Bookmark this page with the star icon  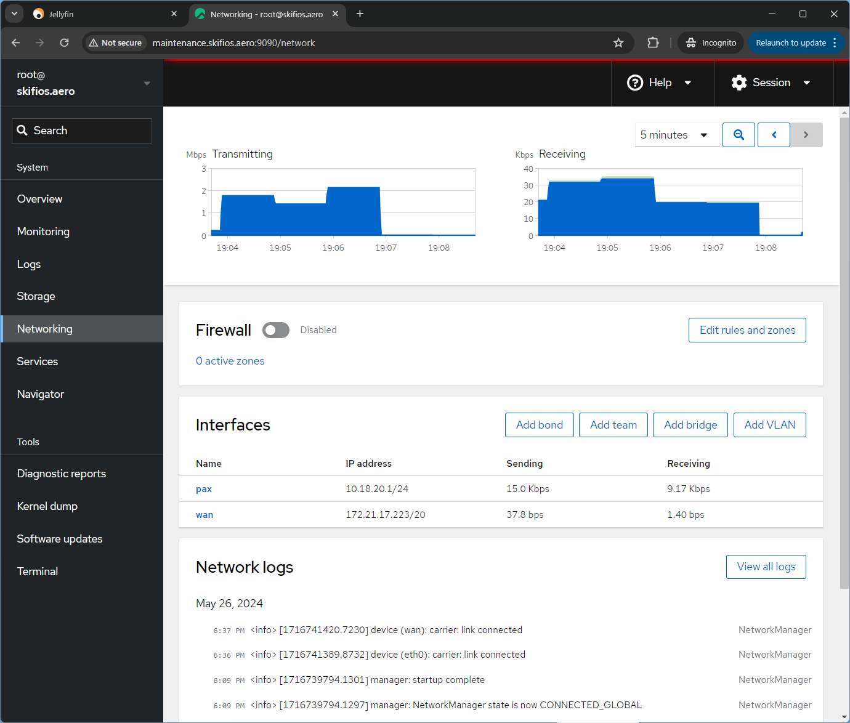[x=618, y=42]
